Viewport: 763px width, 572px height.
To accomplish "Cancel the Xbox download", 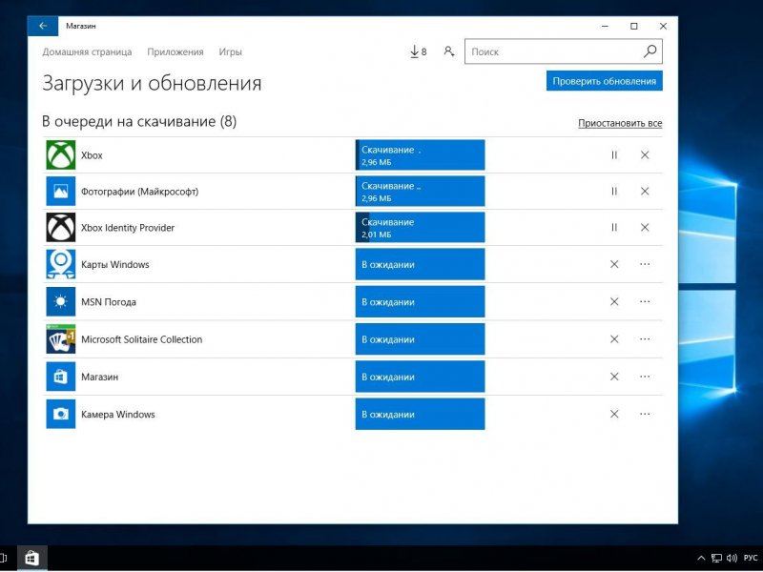I will coord(645,155).
